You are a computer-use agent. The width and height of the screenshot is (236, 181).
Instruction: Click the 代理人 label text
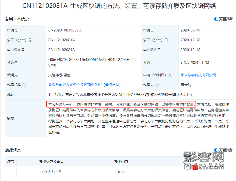(148, 85)
